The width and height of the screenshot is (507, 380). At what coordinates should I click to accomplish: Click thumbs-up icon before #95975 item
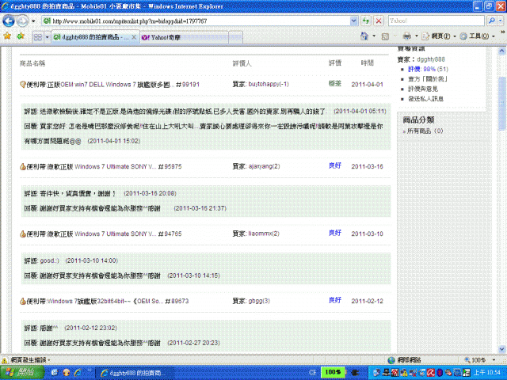(x=23, y=167)
